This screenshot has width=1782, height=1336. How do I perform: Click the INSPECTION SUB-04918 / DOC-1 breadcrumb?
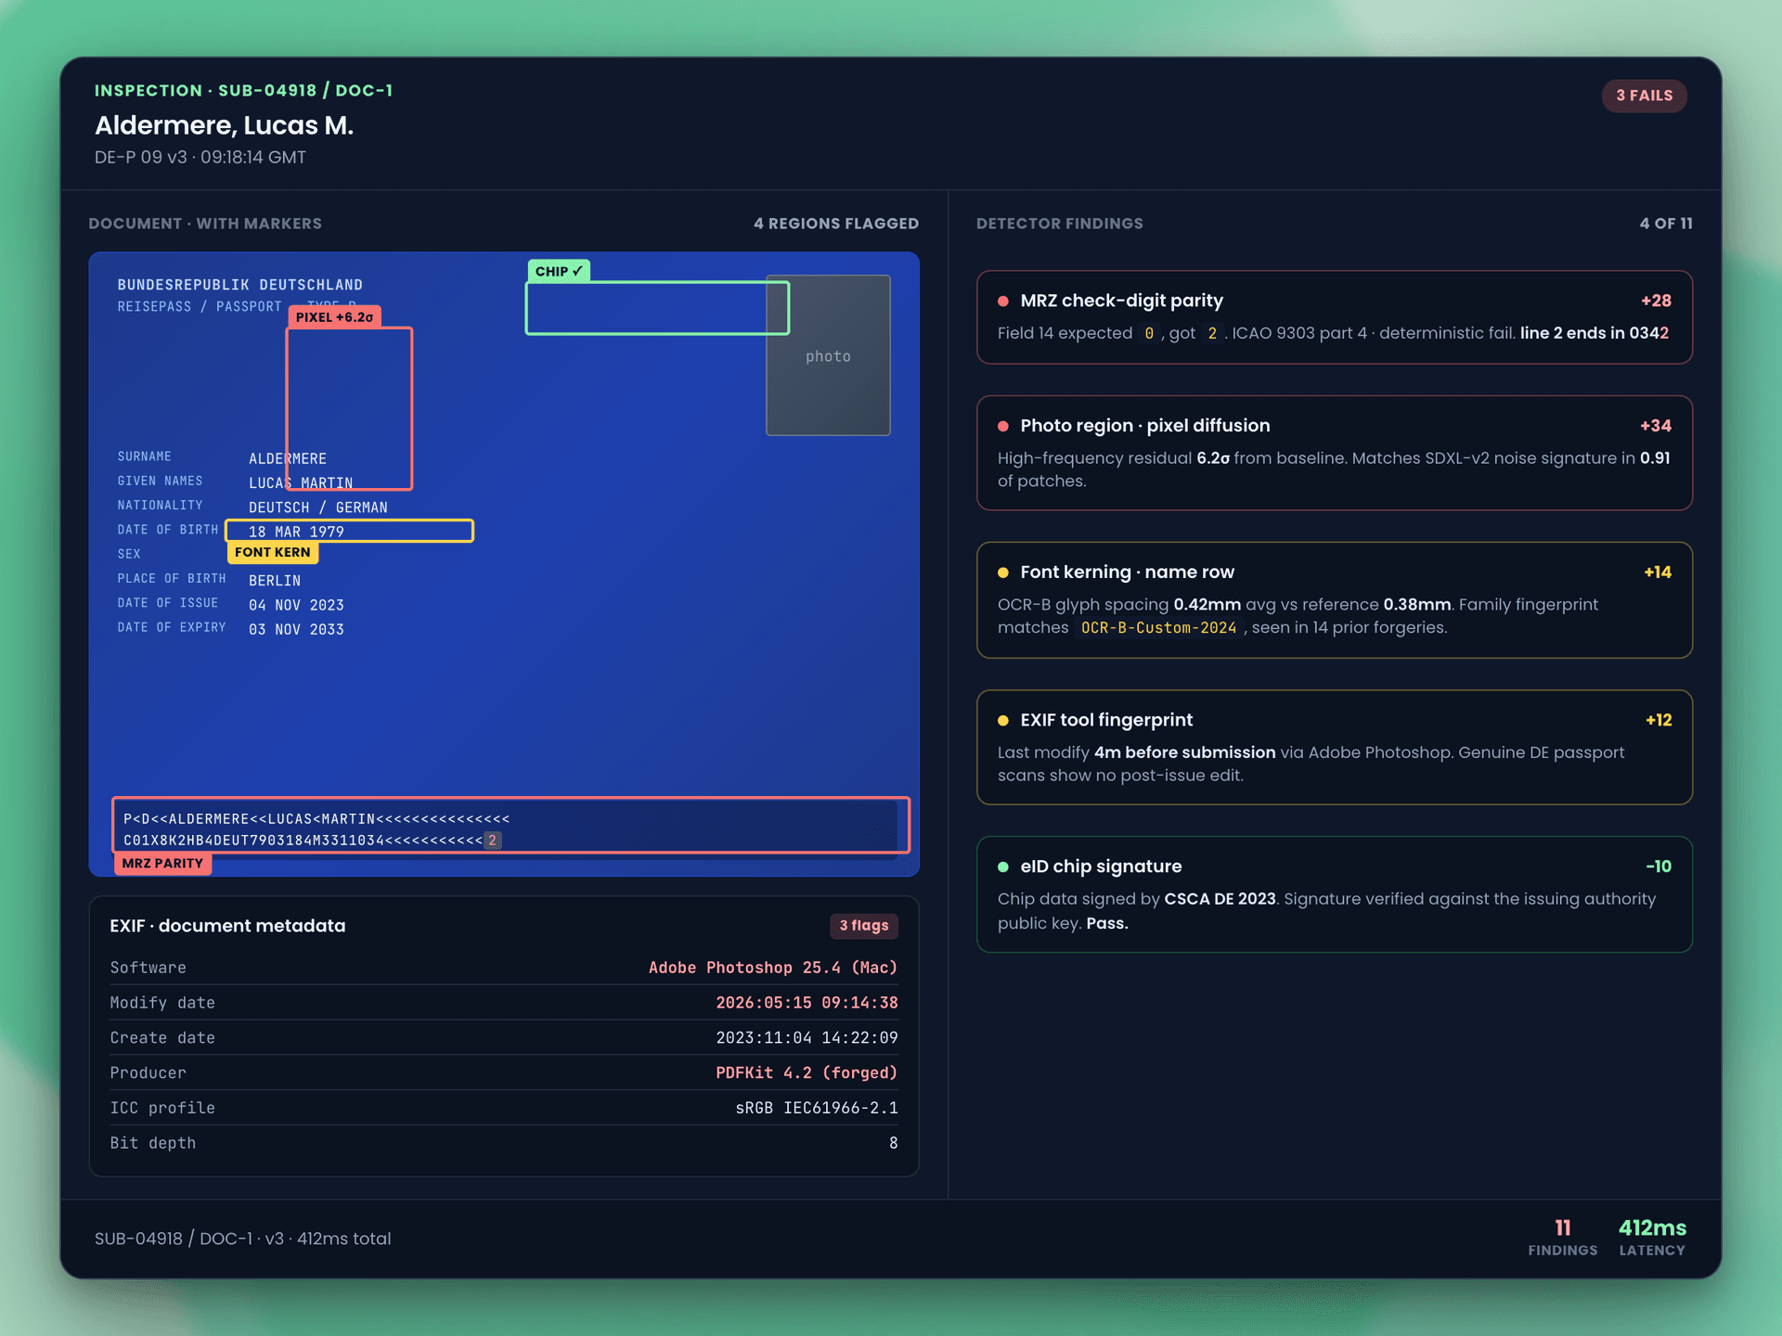point(243,90)
